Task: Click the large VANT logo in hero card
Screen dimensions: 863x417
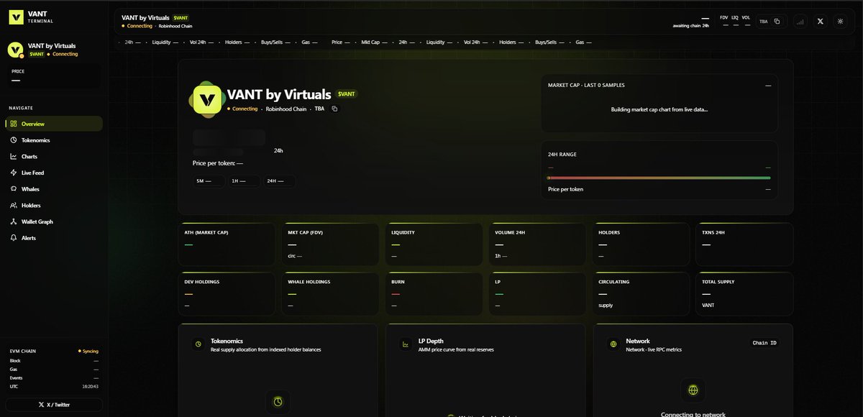Action: coord(209,98)
